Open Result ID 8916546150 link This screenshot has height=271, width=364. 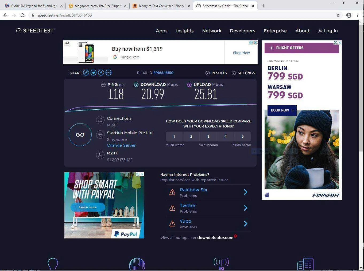pos(163,73)
